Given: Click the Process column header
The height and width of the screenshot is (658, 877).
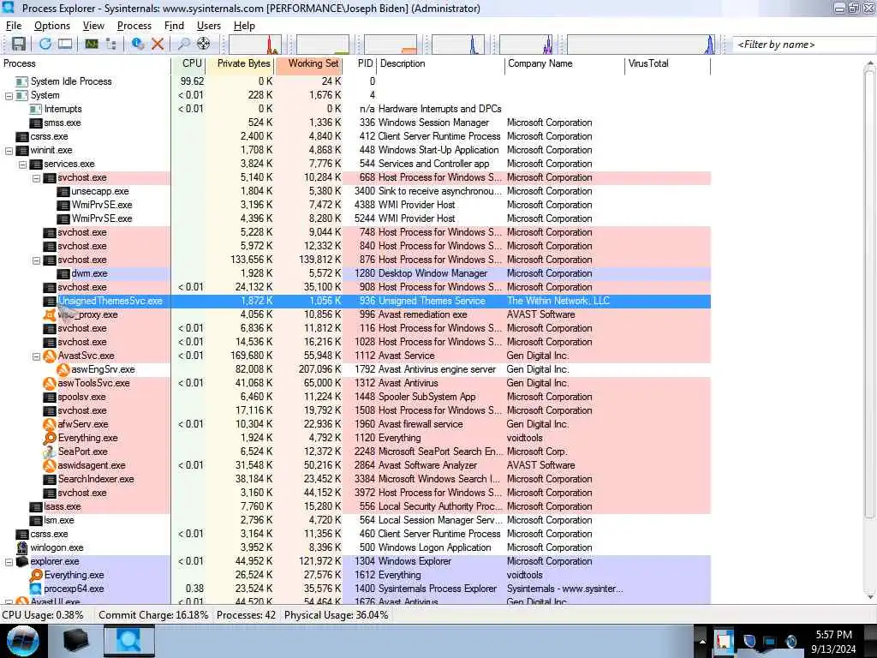Looking at the screenshot, I should pos(85,63).
